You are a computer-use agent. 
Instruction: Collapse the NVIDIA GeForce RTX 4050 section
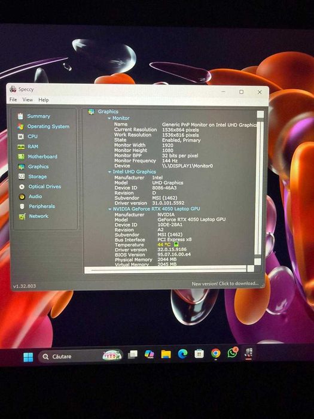pyautogui.click(x=109, y=209)
